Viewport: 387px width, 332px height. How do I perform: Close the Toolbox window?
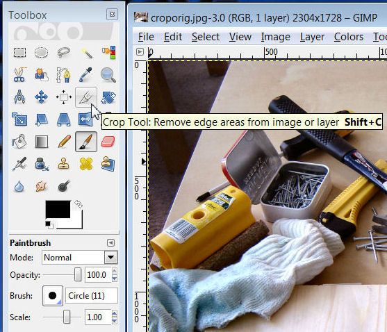click(x=112, y=15)
